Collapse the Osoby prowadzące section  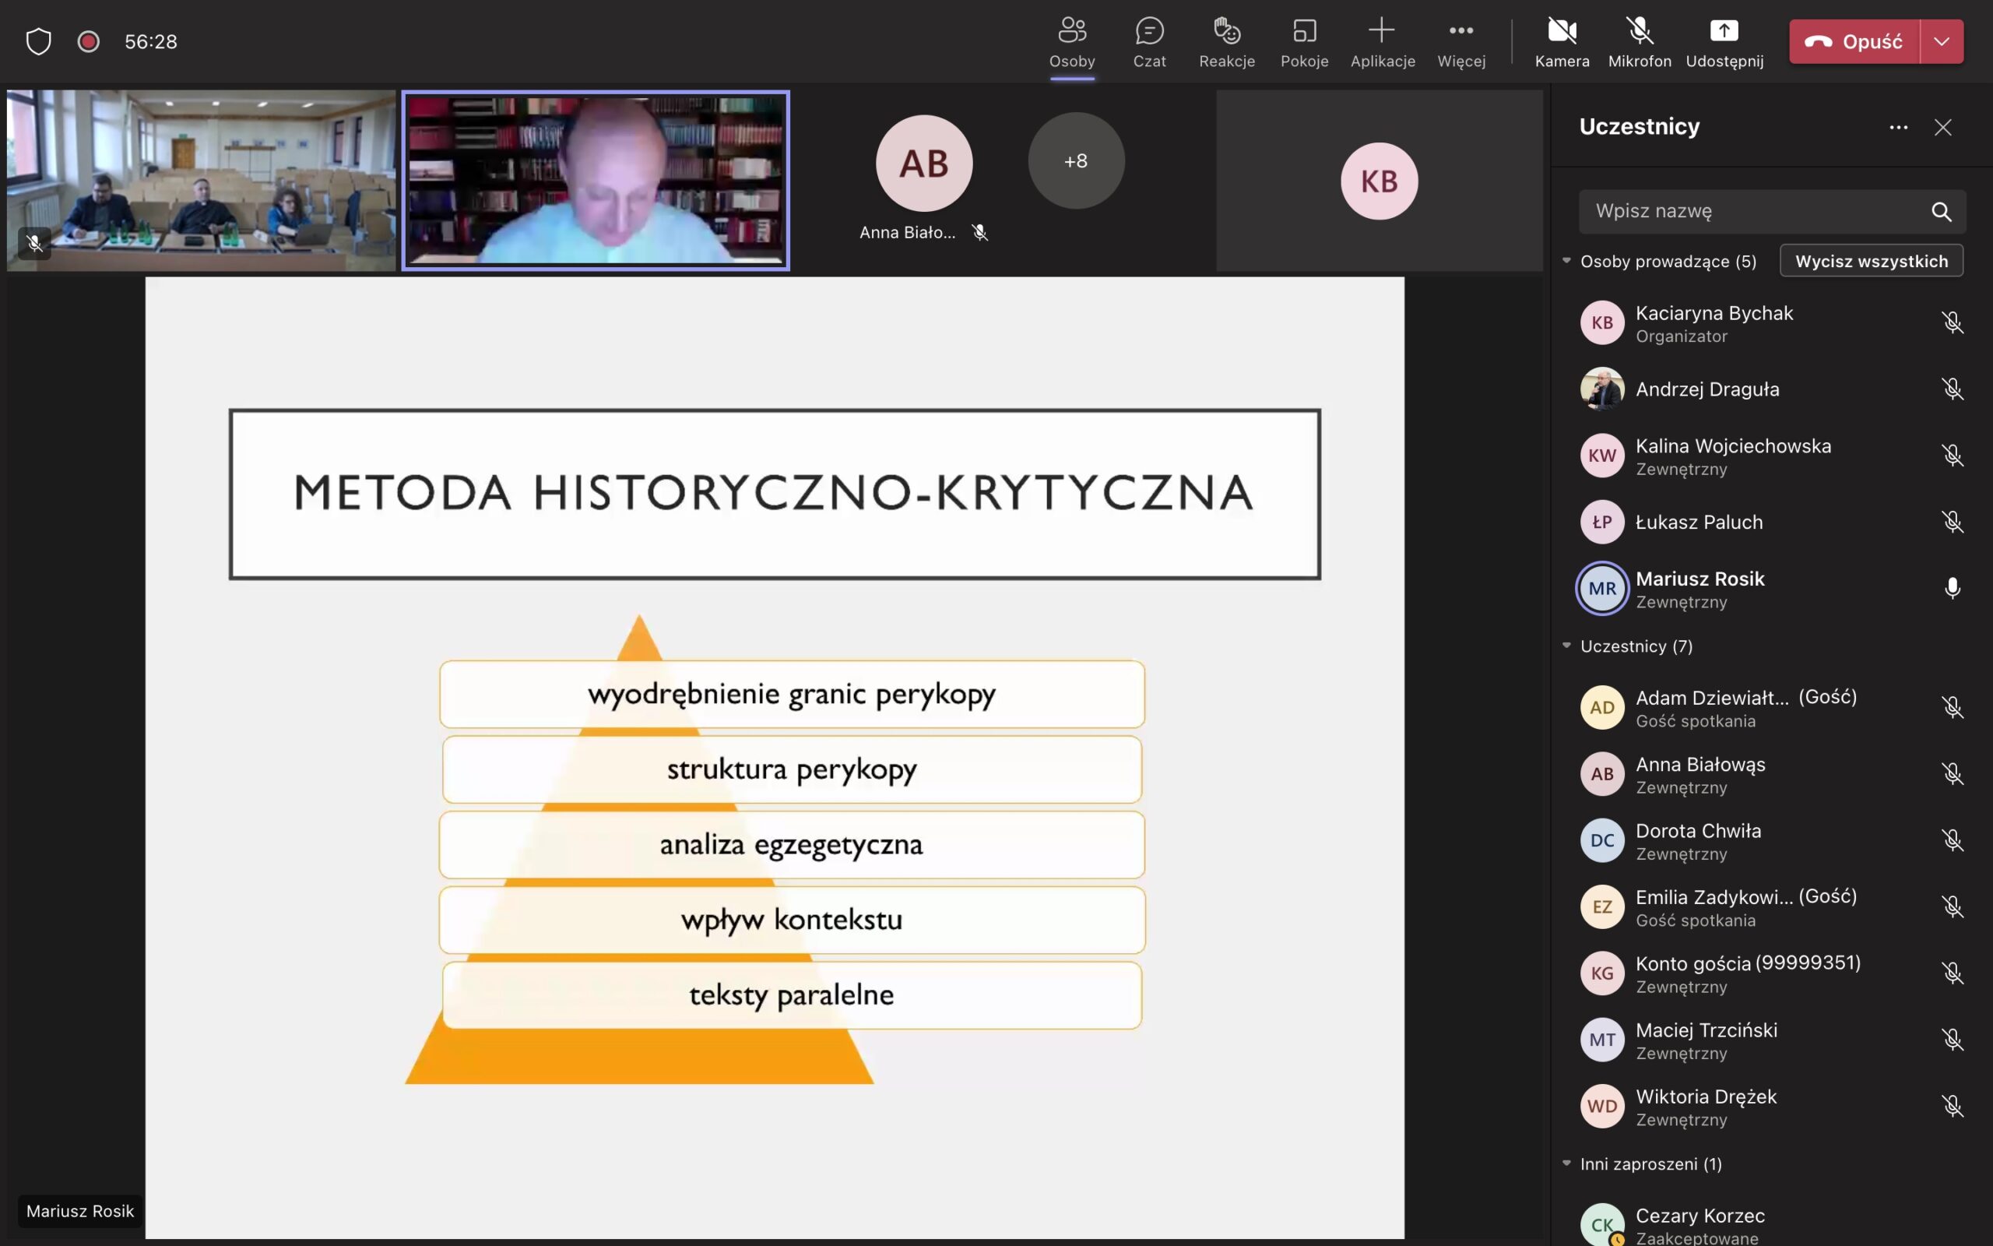pyautogui.click(x=1566, y=261)
